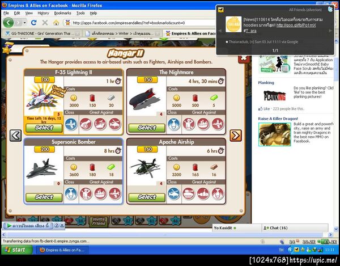This screenshot has height=266, width=340.
Task: Click The Nightmare great-against fighter plane icon
Action: point(218,124)
